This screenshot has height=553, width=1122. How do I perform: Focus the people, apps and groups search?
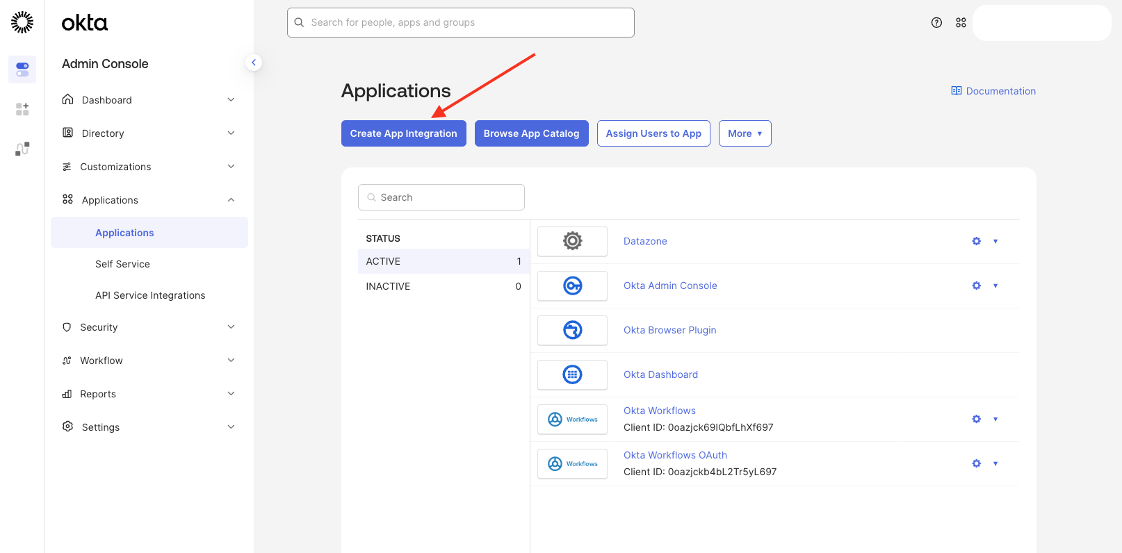click(461, 22)
